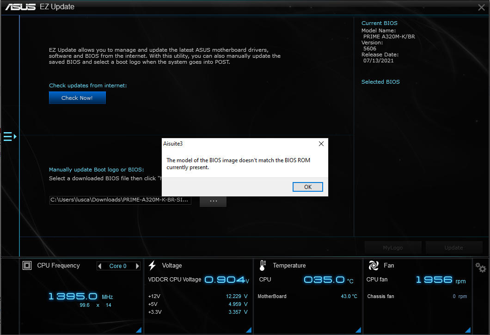Open the settings gears icon
The width and height of the screenshot is (490, 335).
click(x=481, y=268)
